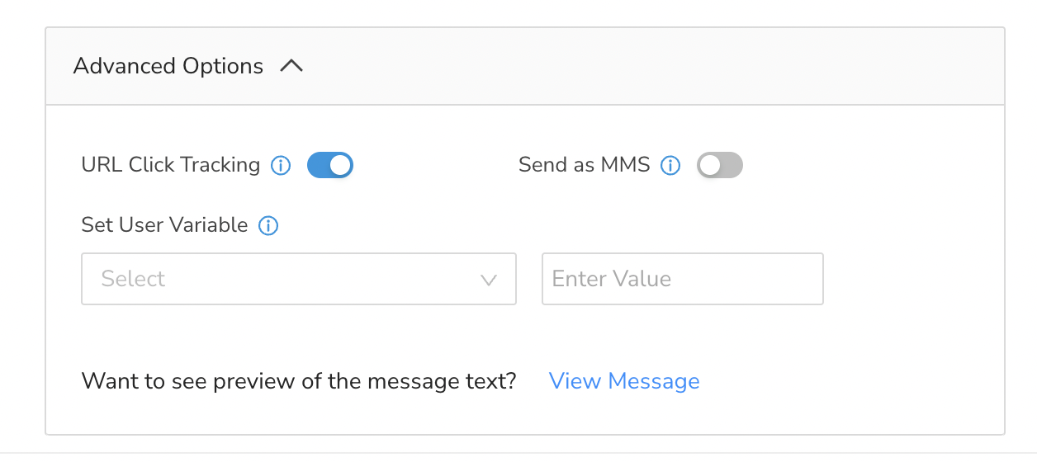The height and width of the screenshot is (462, 1037).
Task: Click the word Message in View Message
Action: (x=654, y=381)
